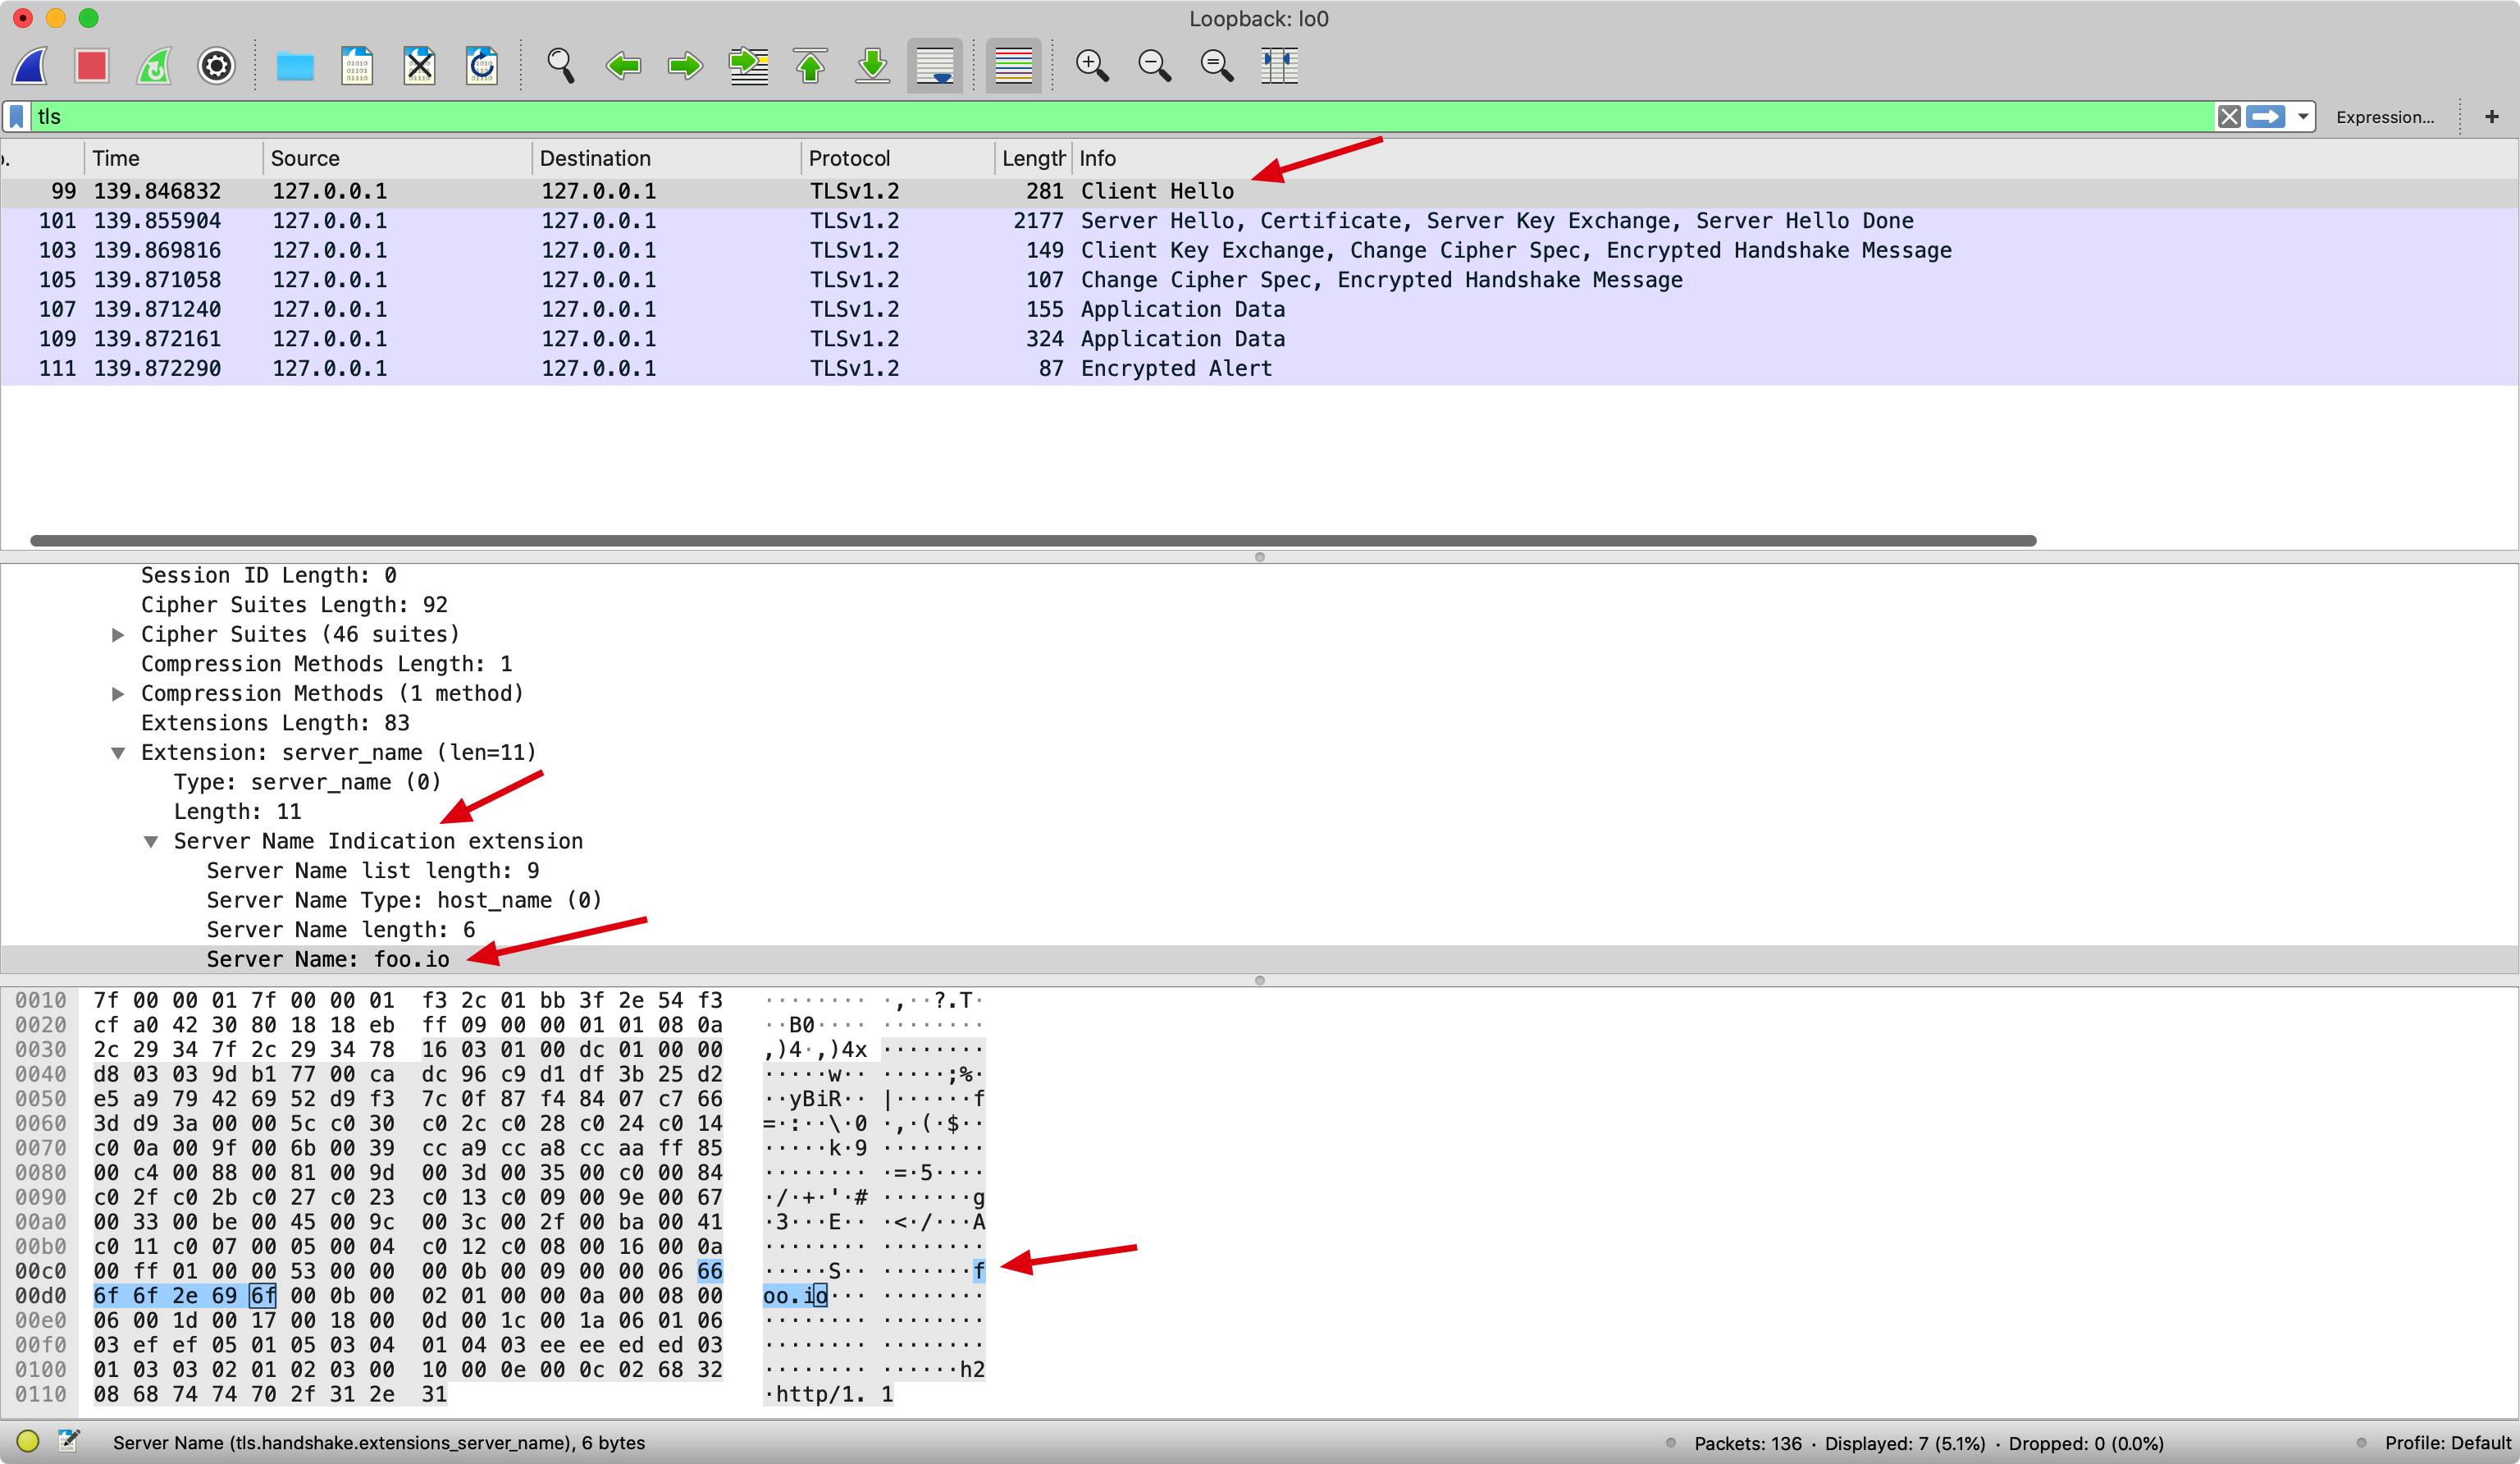Click the Find a packet magnifier icon
The image size is (2520, 1464).
click(x=560, y=66)
